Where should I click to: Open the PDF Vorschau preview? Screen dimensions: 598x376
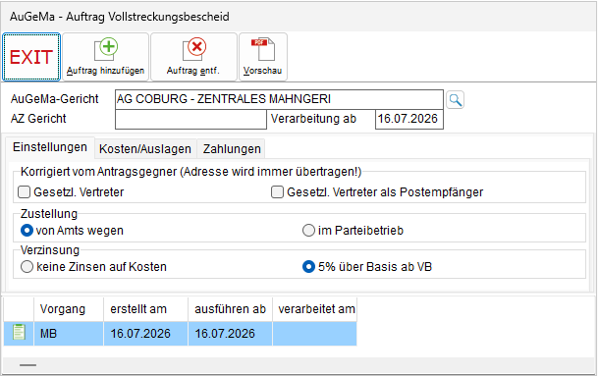coord(263,57)
